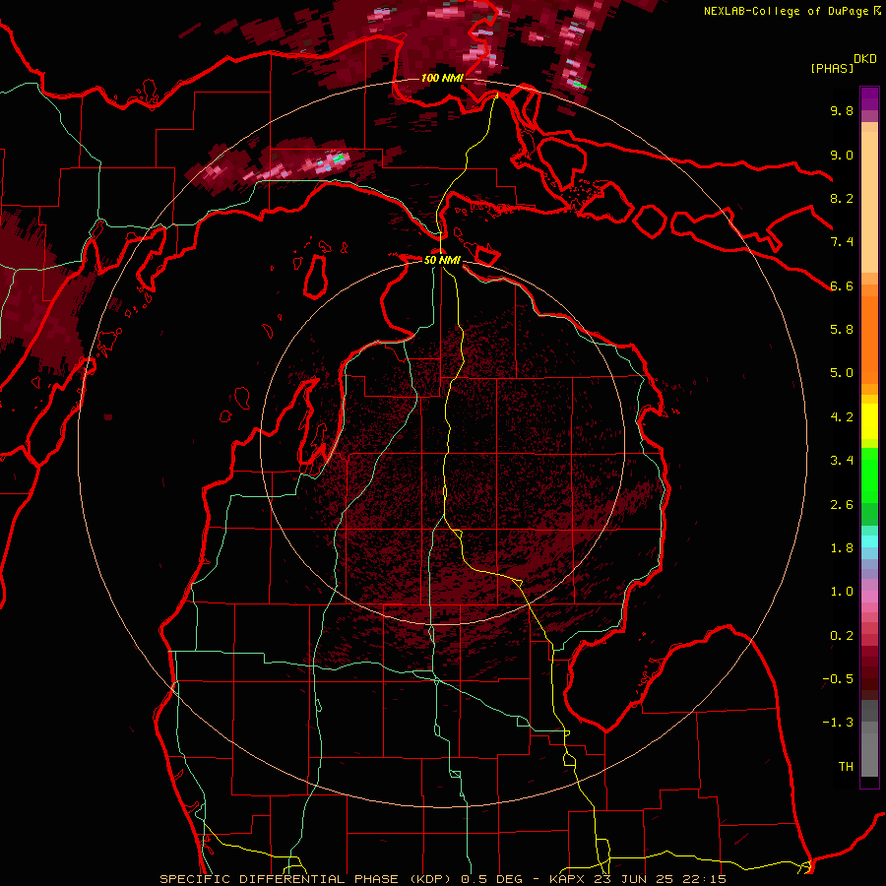Click the DKD units label above the legend
This screenshot has width=886, height=886.
coord(865,59)
